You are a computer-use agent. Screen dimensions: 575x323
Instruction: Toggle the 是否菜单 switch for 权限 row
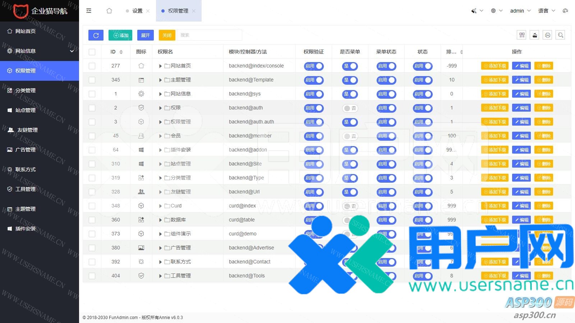coord(350,108)
